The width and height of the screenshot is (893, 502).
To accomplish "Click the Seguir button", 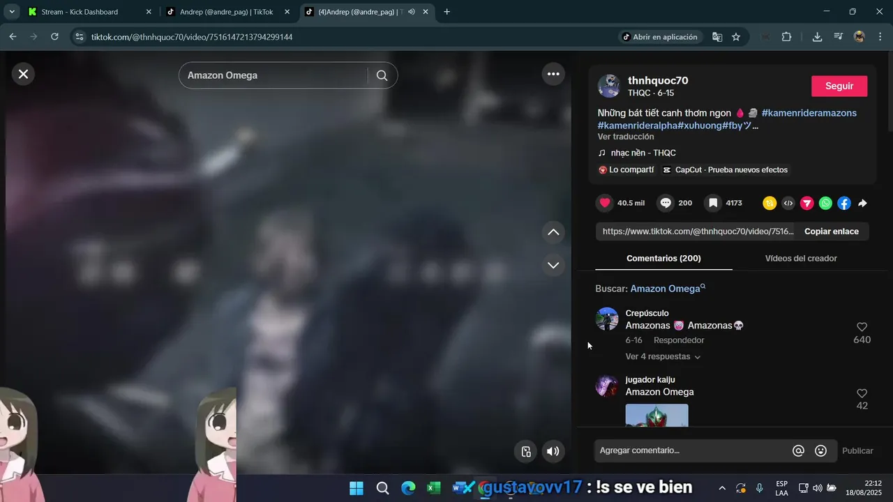I will point(839,86).
